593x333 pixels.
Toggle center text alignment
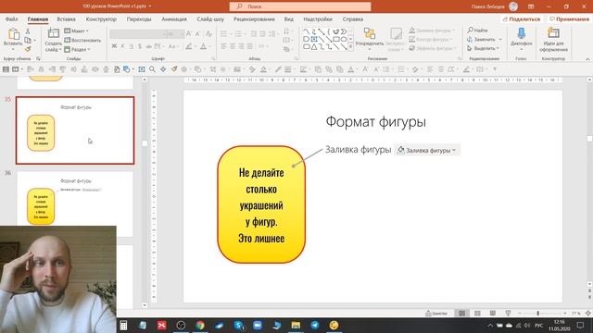[x=233, y=46]
